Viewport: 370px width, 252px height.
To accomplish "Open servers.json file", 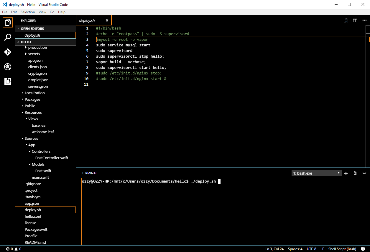I will point(38,86).
